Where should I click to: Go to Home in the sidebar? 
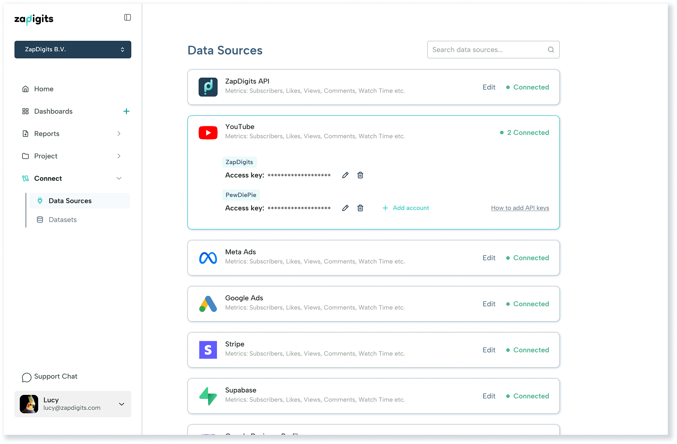click(44, 89)
